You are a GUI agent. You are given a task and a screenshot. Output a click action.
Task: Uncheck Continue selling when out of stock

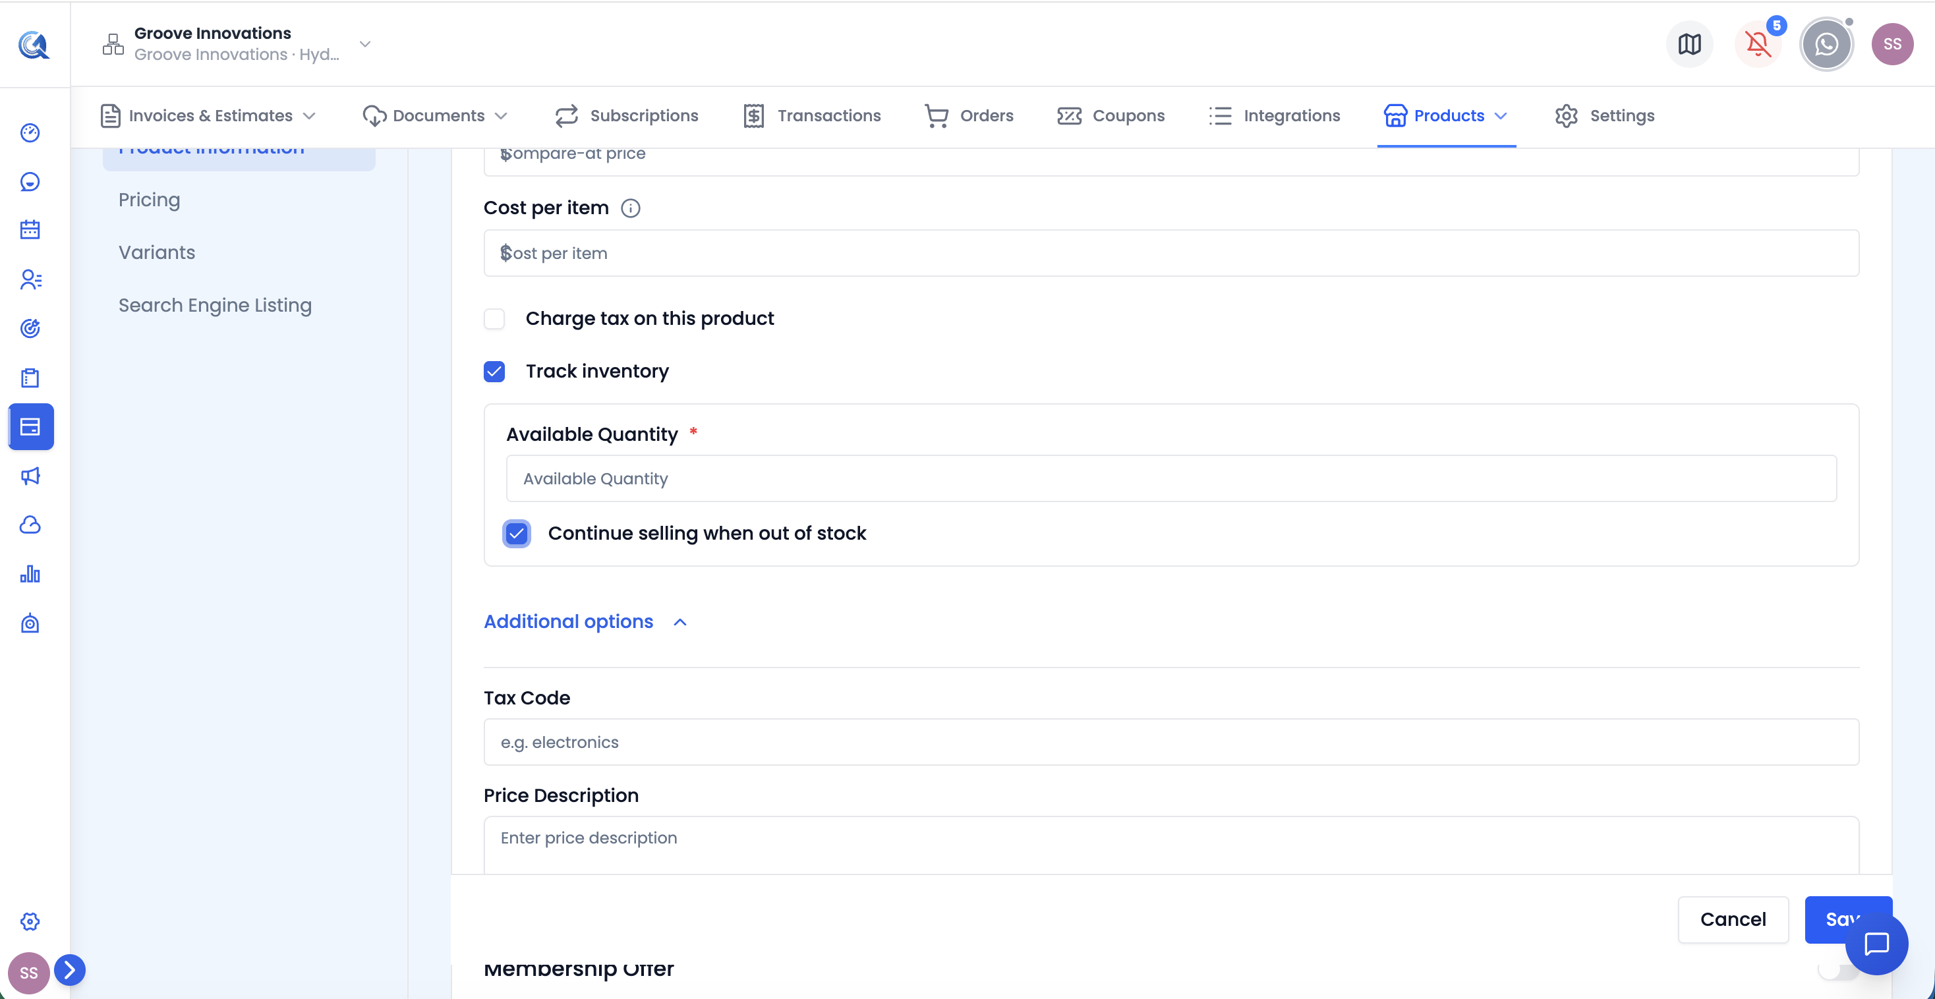(517, 534)
